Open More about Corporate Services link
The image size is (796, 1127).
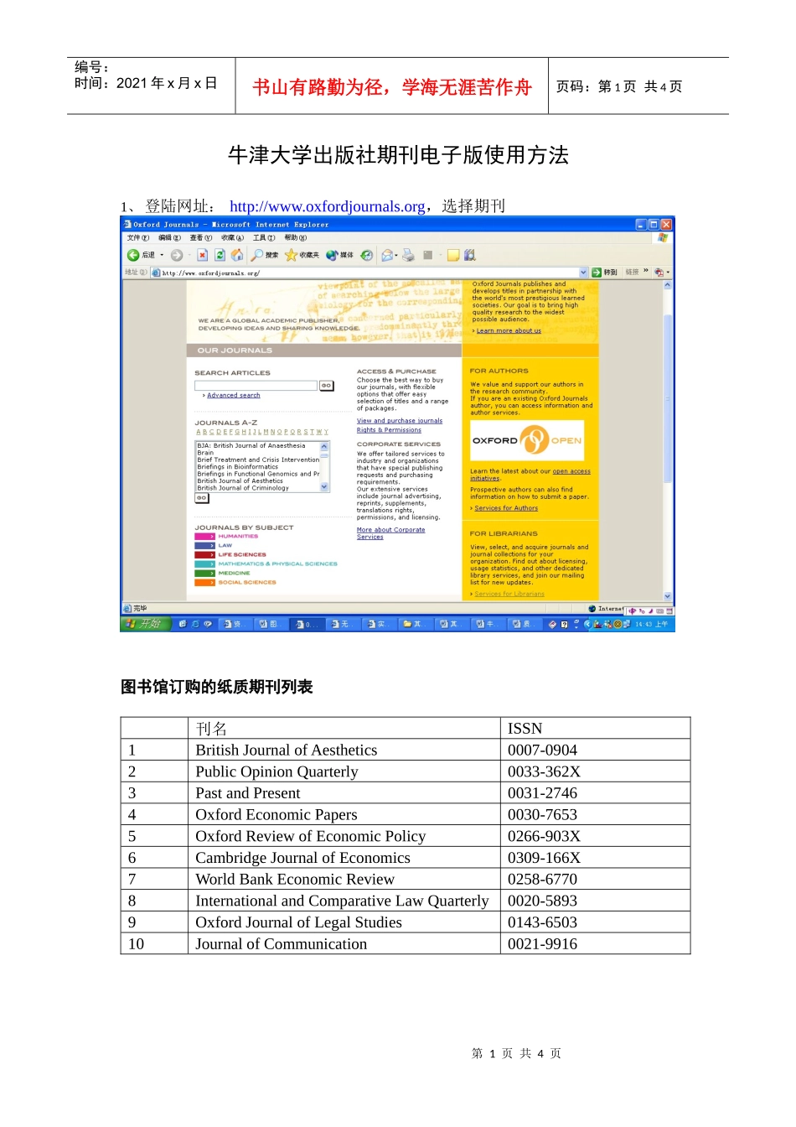(390, 533)
